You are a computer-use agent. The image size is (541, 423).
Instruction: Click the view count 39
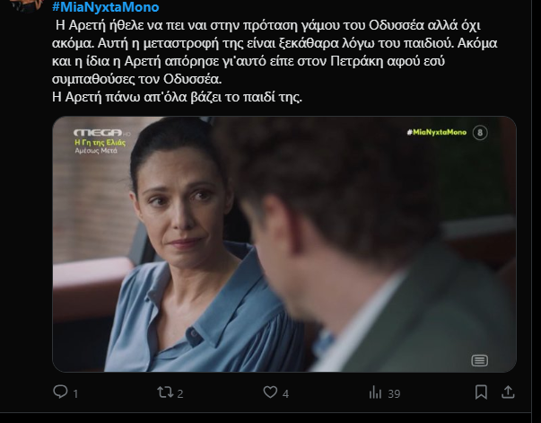[x=394, y=393]
